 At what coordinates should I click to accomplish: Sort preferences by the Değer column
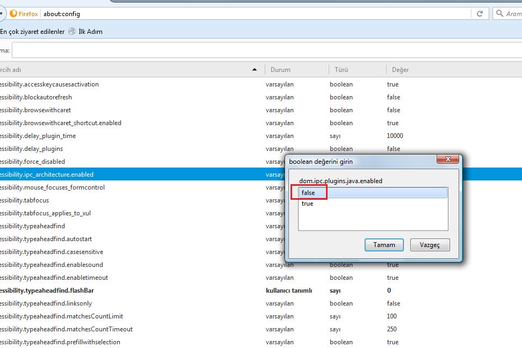[402, 69]
